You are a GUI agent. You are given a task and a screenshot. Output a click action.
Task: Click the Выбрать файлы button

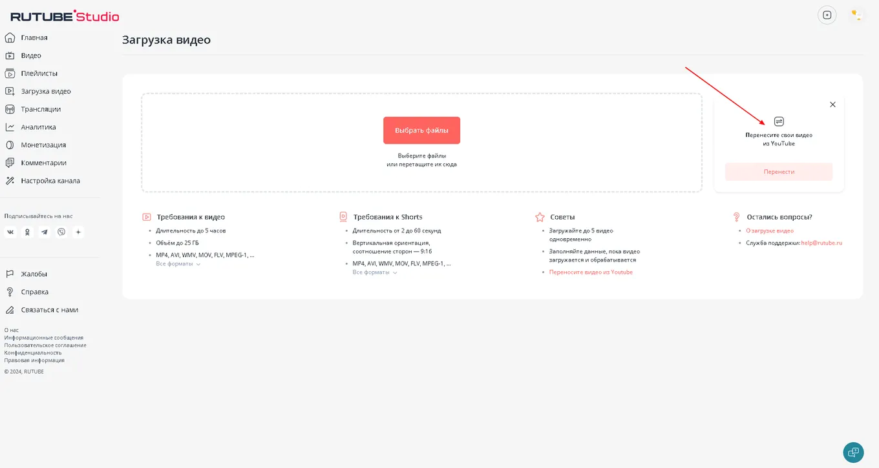coord(421,130)
